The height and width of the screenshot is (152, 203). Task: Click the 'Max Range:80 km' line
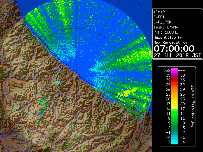170,42
